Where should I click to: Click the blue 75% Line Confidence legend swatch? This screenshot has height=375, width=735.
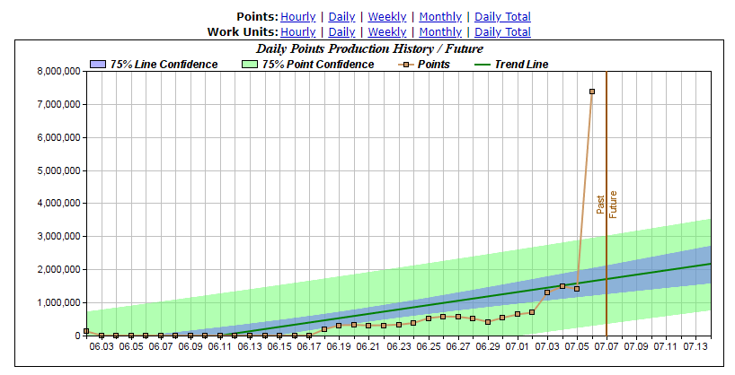[x=98, y=64]
